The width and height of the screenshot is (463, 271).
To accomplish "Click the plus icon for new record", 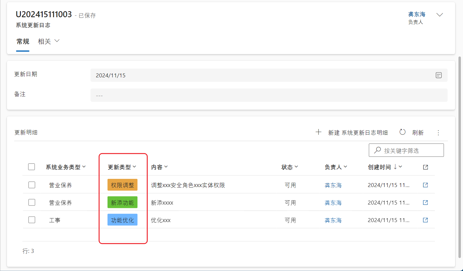I will tap(318, 132).
